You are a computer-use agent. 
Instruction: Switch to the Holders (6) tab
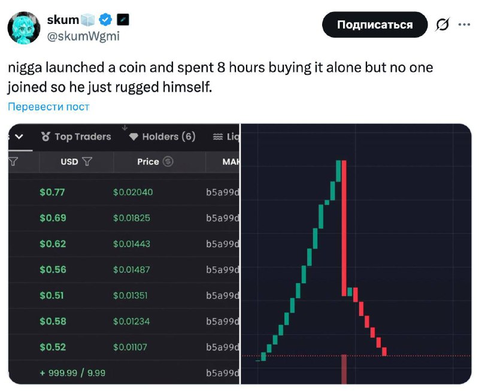point(168,137)
